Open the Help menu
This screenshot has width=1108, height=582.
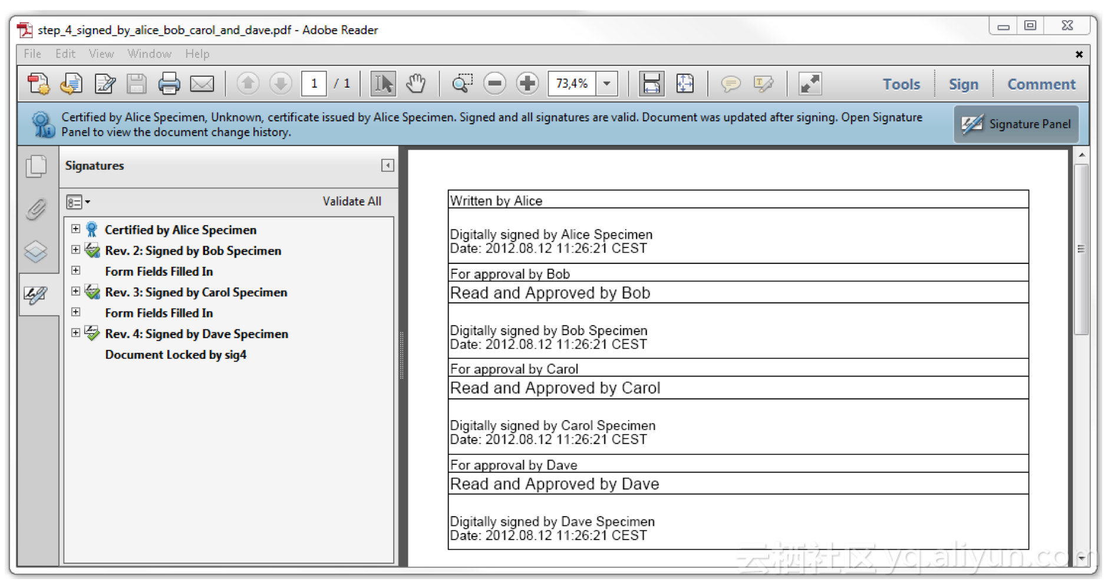[197, 54]
